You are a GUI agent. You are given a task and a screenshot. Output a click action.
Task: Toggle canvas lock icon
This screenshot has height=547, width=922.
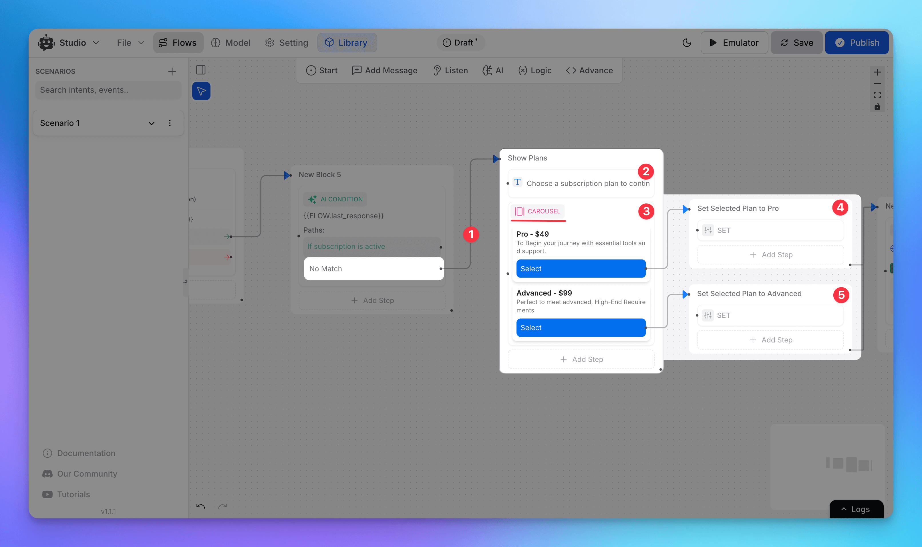pos(877,107)
